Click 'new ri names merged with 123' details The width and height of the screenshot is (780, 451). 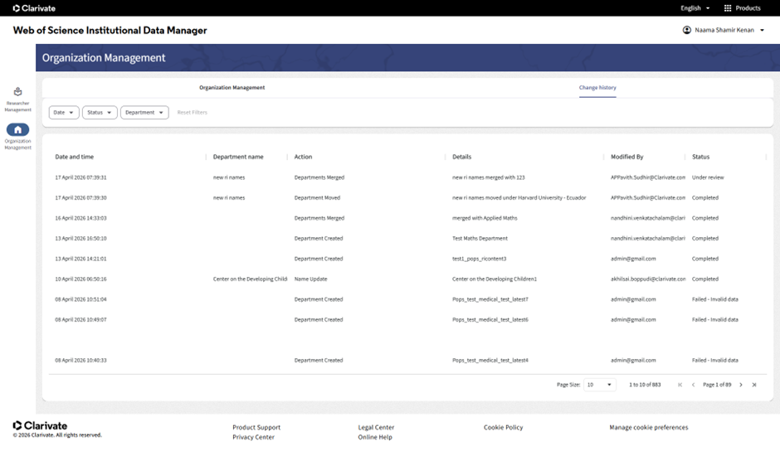489,177
